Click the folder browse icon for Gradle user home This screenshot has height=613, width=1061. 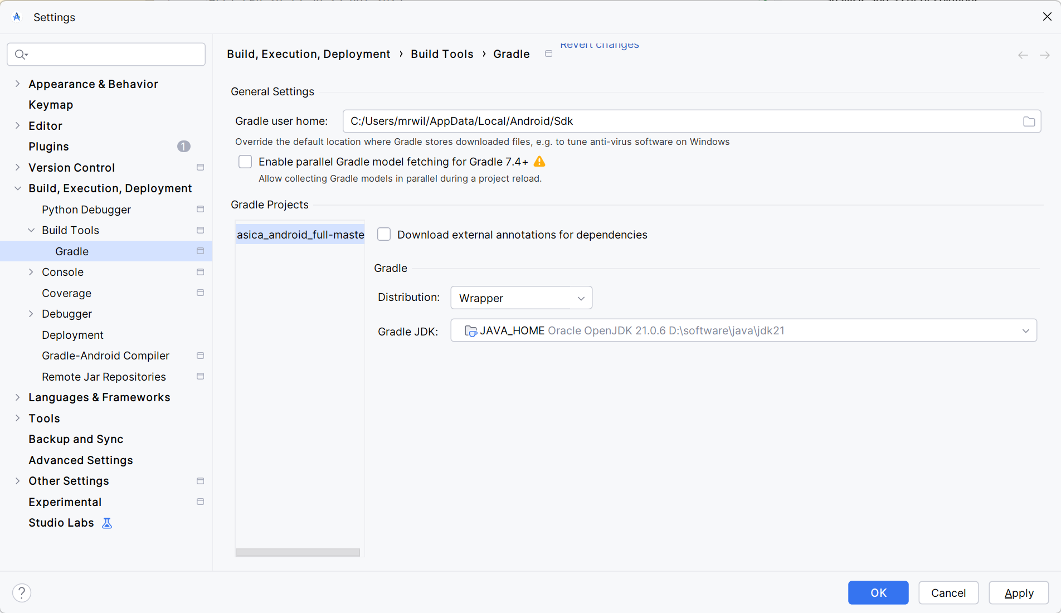pos(1029,121)
